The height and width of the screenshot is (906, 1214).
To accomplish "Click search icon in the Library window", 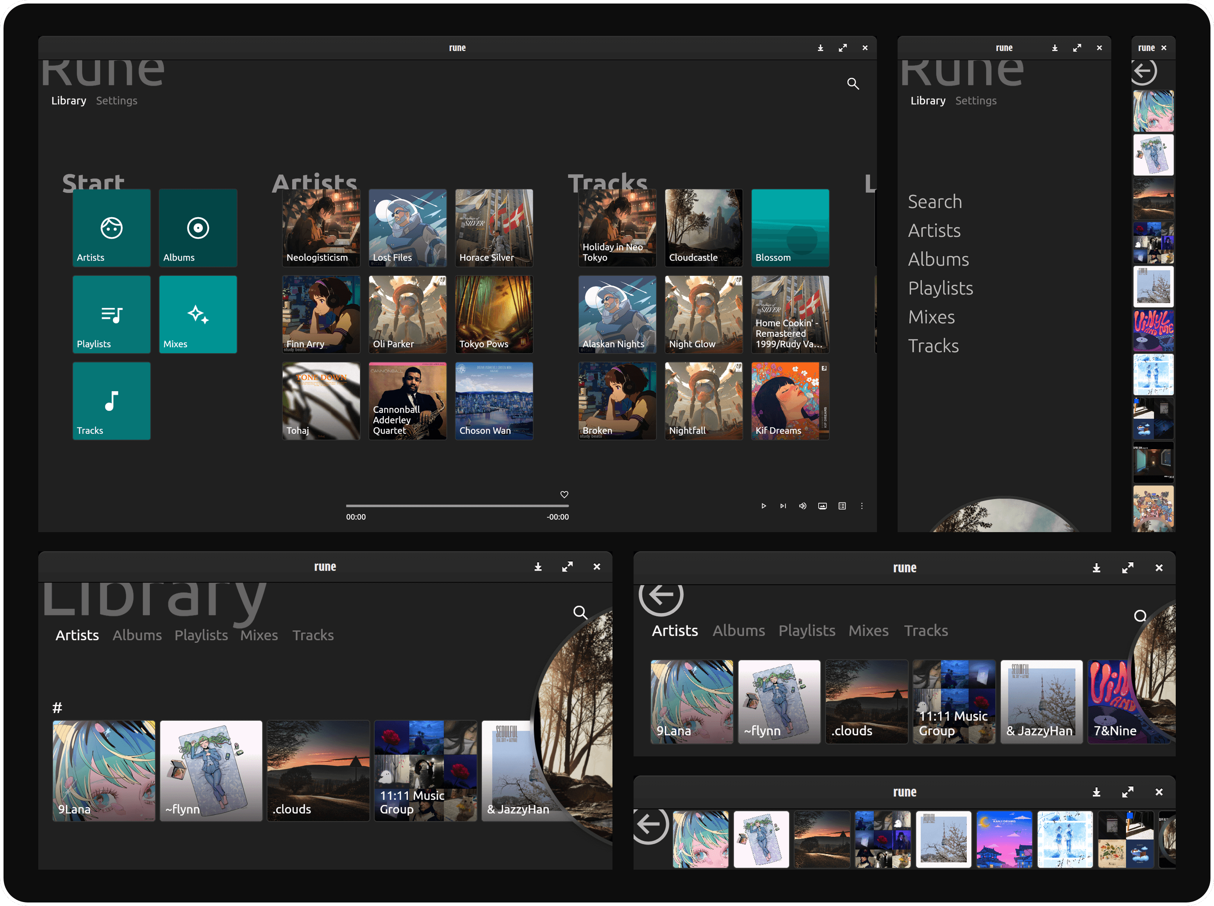I will 580,613.
